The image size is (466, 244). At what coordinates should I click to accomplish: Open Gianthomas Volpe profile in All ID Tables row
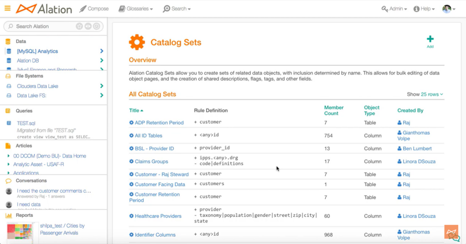413,136
